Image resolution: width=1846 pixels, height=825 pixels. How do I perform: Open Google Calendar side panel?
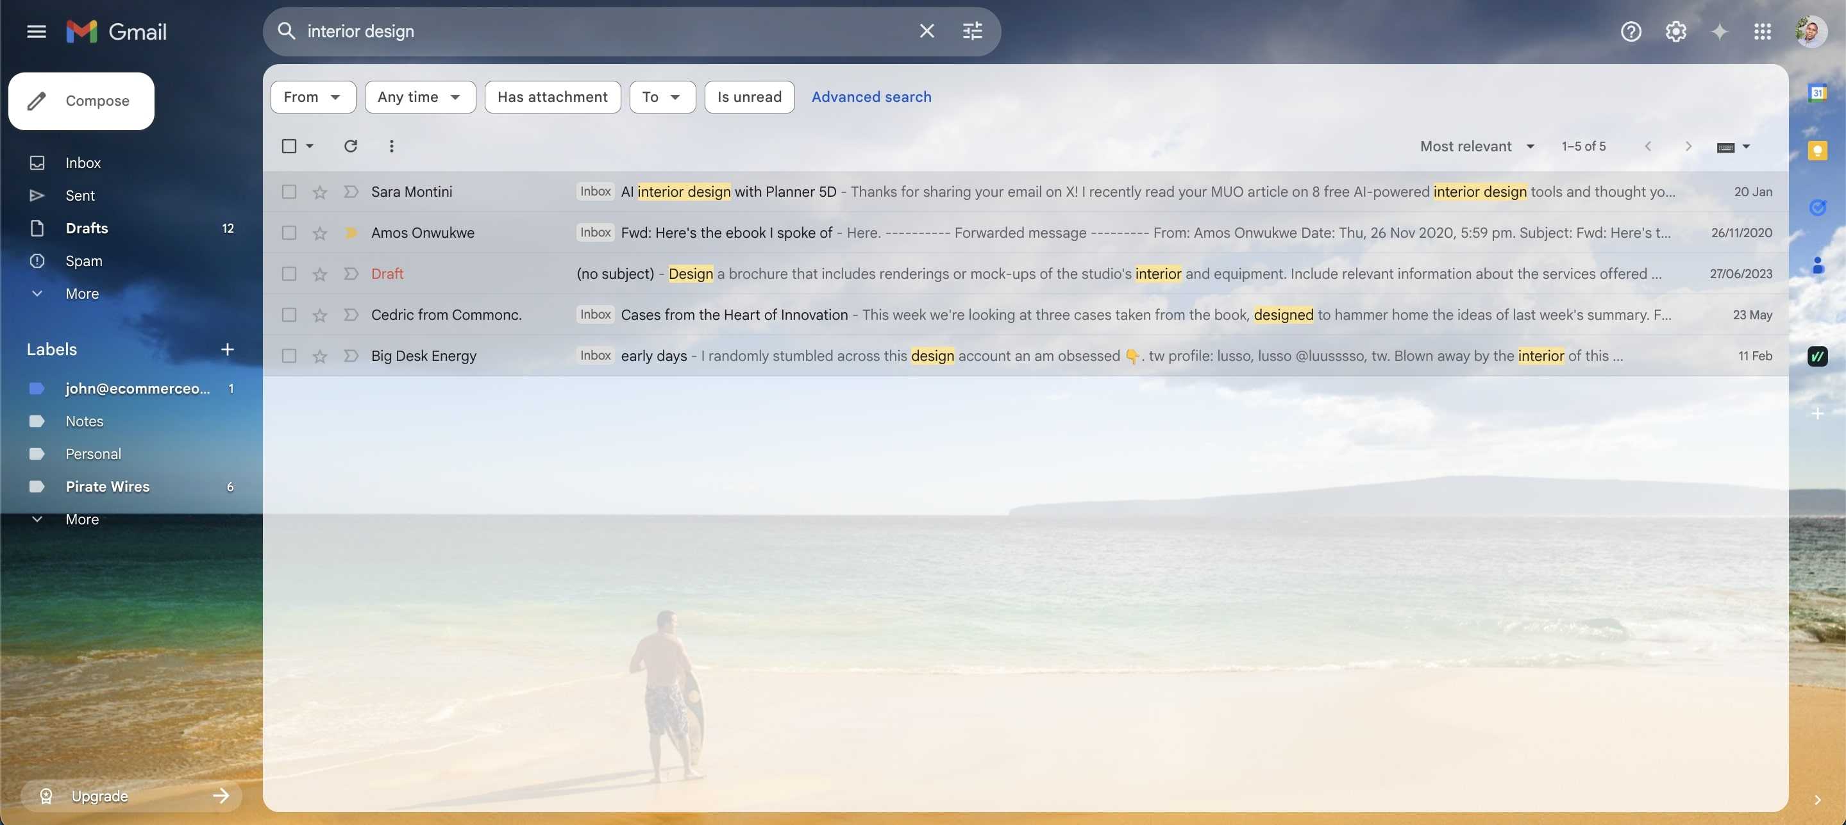coord(1817,93)
